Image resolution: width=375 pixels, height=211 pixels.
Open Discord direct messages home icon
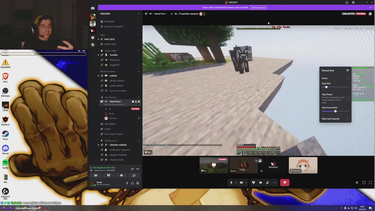tap(93, 8)
